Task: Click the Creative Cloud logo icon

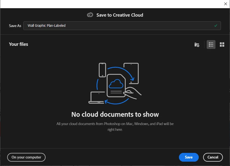Action: click(x=90, y=15)
